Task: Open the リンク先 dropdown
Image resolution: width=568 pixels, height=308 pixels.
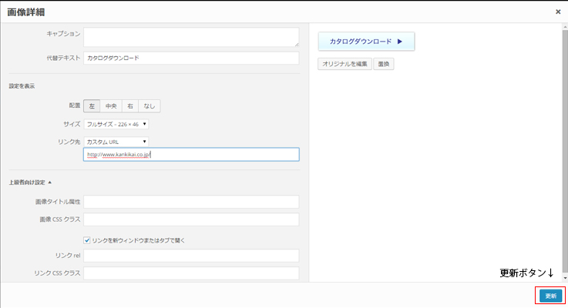Action: pos(116,142)
